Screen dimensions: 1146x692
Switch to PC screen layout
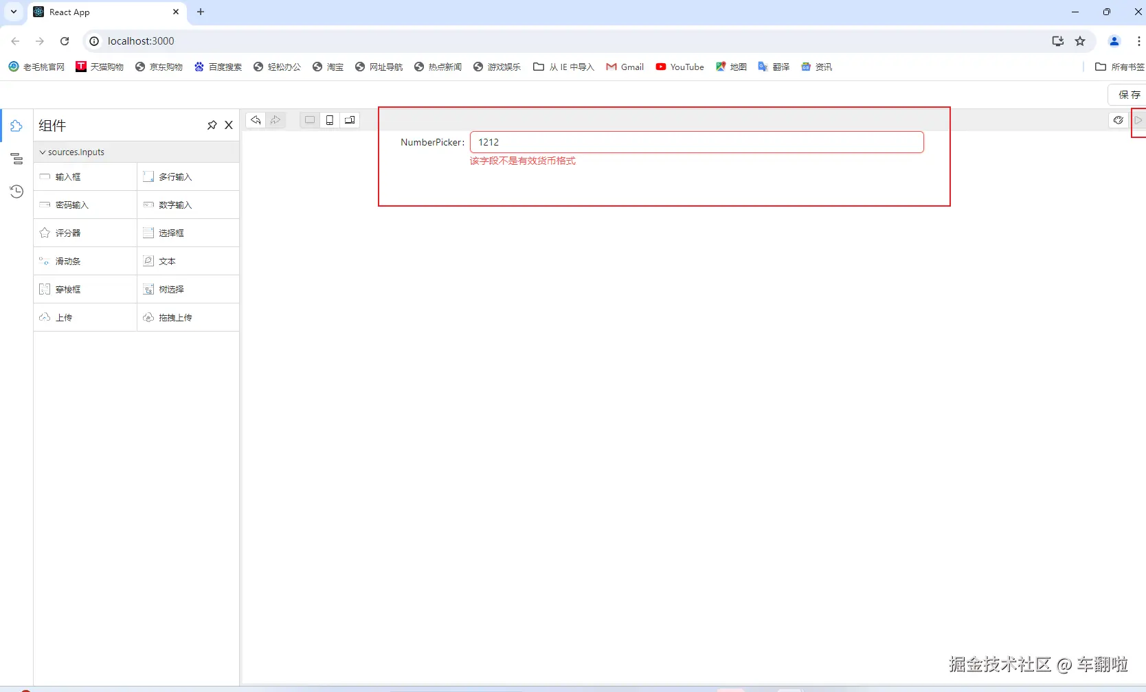[310, 120]
